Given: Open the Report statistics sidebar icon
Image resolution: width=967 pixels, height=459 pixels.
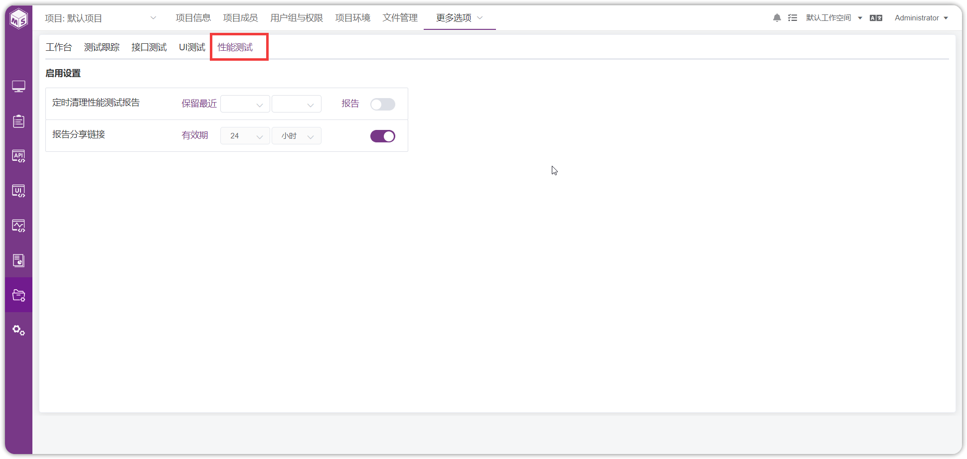Looking at the screenshot, I should [18, 260].
